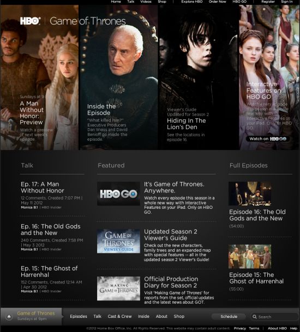Click the Viewer's Guide featured thumbnail

(118, 241)
